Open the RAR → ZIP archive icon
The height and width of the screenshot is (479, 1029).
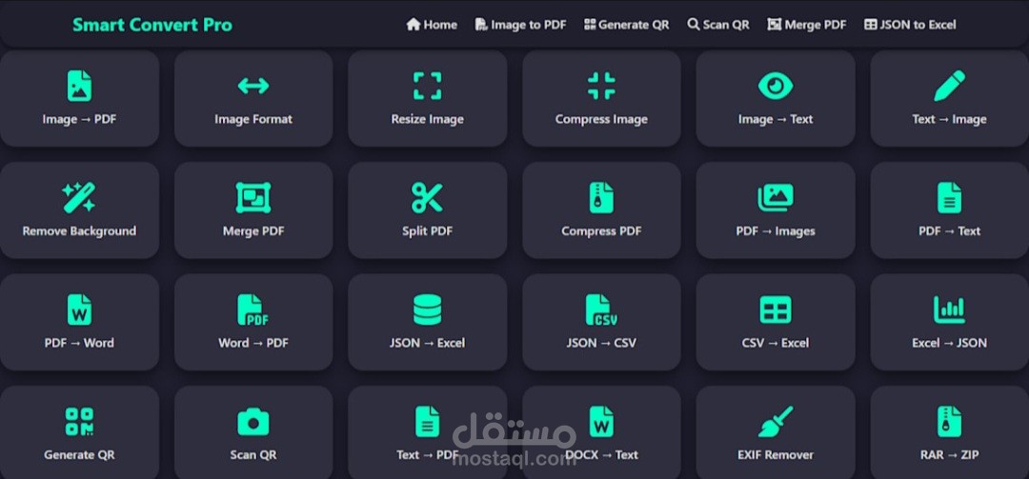(x=949, y=421)
